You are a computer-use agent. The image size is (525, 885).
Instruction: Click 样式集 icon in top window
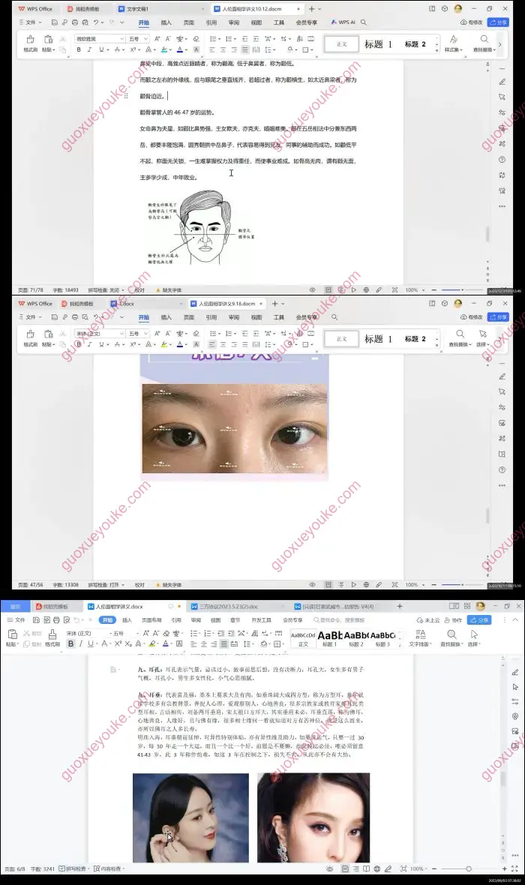453,42
